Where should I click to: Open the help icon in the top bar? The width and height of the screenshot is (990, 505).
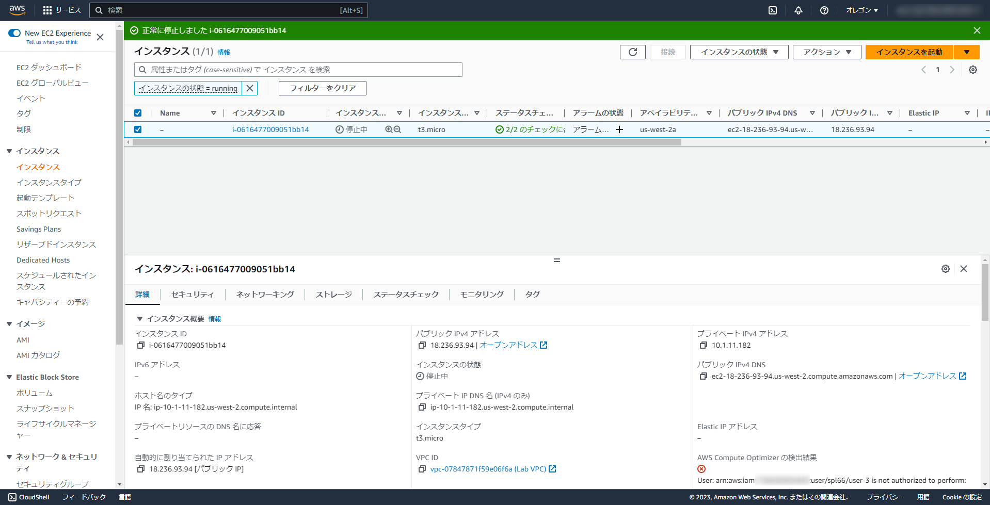(824, 10)
